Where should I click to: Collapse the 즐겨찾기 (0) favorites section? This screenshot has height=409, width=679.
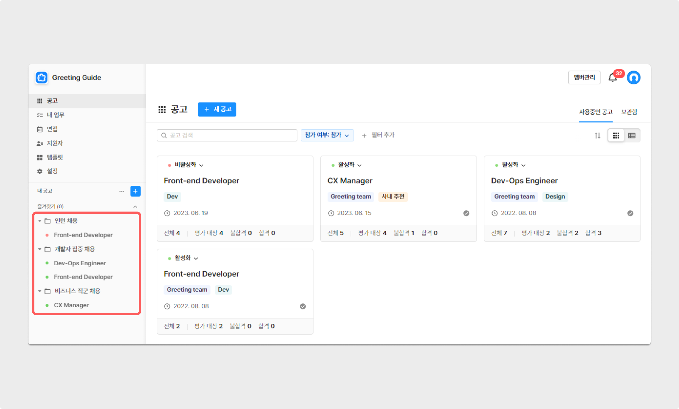pos(135,207)
